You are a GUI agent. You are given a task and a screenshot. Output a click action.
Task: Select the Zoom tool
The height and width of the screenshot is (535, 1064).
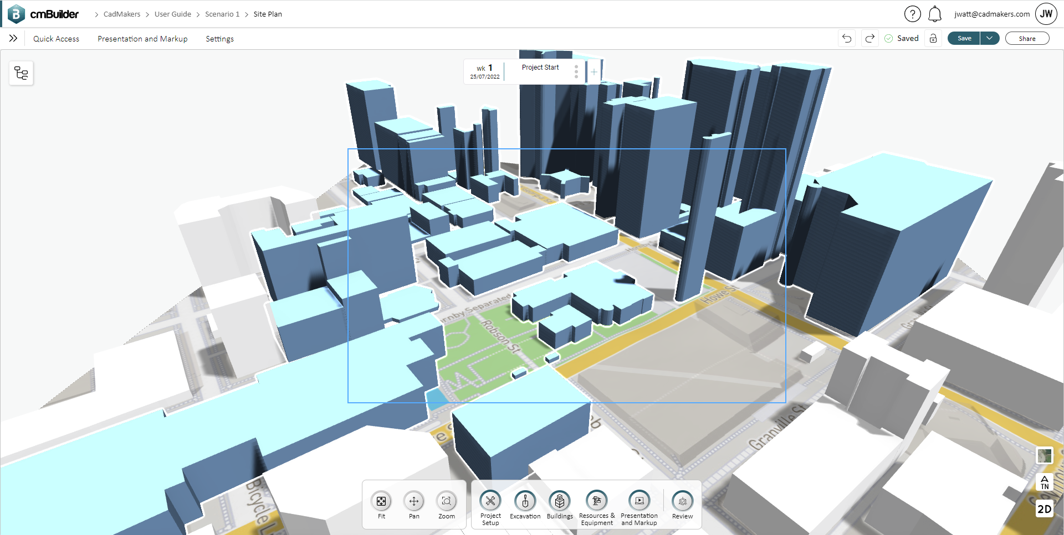tap(447, 505)
